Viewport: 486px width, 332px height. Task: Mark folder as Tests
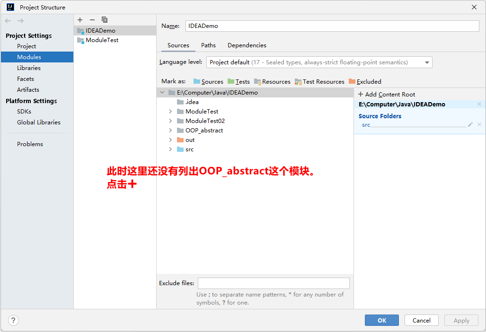coord(239,81)
